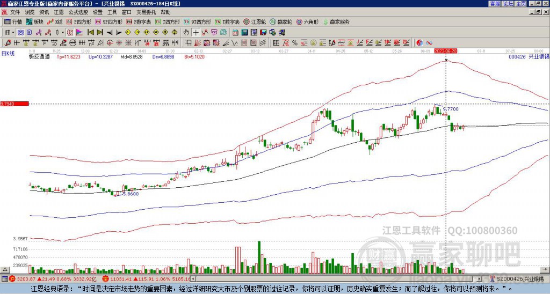
Task: Open the 设置 menu
Action: [x=98, y=12]
